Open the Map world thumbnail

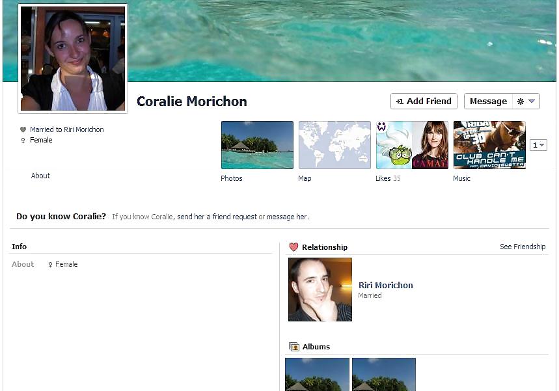(334, 145)
